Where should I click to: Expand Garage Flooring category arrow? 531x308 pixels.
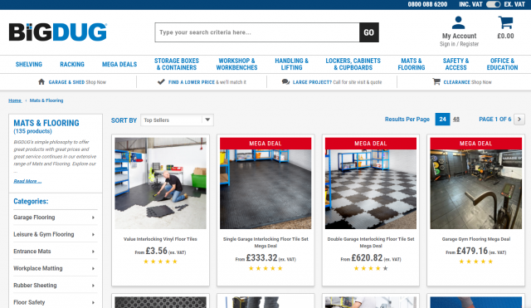pyautogui.click(x=93, y=218)
